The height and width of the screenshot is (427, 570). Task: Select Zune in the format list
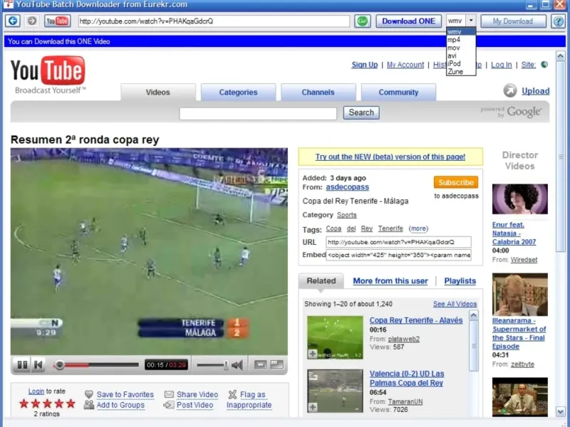pyautogui.click(x=461, y=72)
